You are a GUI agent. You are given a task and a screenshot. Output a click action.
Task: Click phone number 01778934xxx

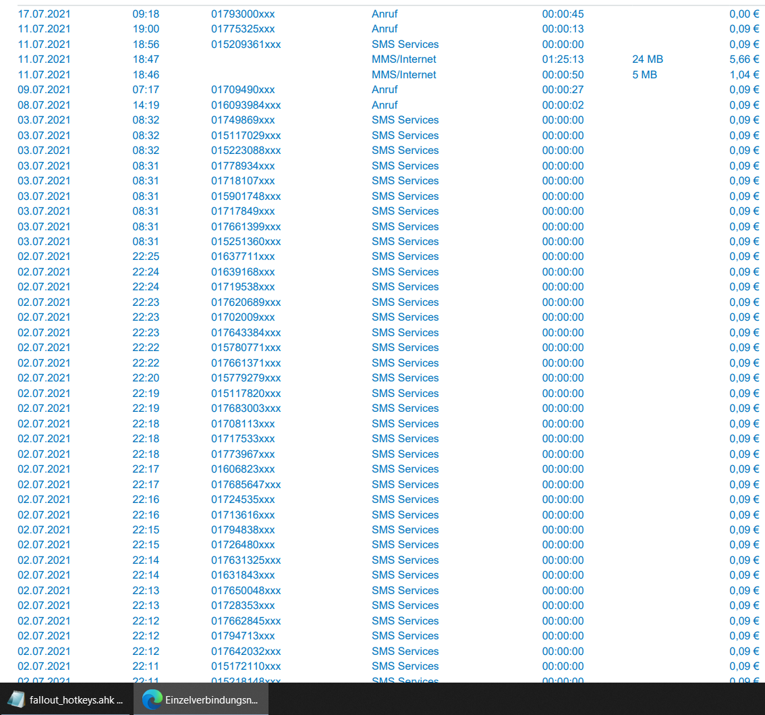tap(243, 165)
